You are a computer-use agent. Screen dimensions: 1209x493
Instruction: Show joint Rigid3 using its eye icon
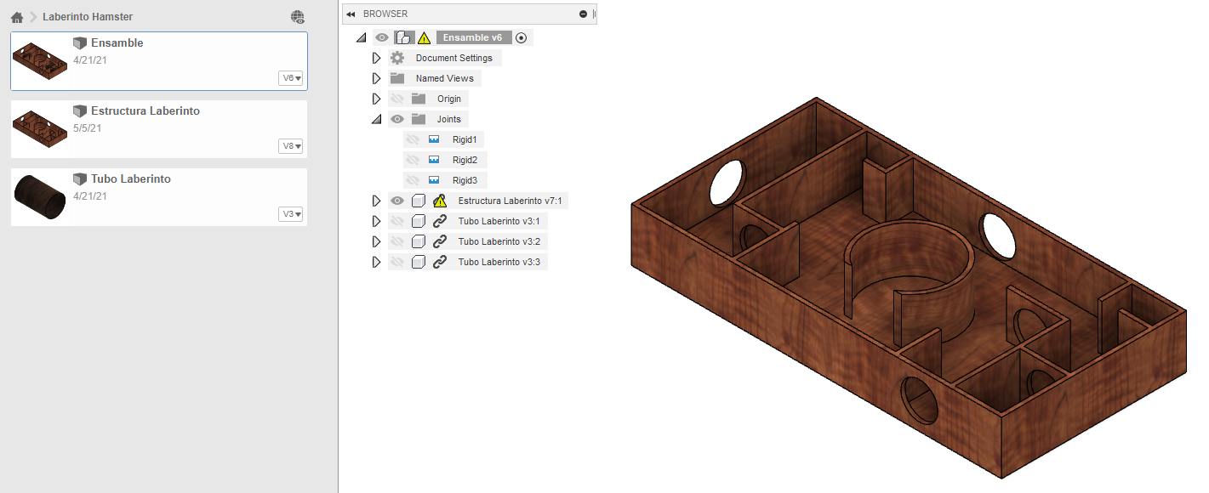click(413, 180)
